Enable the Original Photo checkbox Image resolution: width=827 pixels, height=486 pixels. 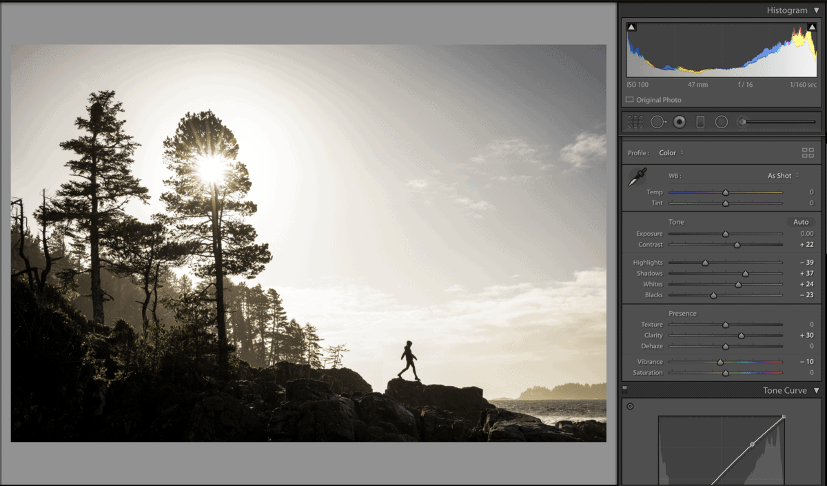coord(629,100)
